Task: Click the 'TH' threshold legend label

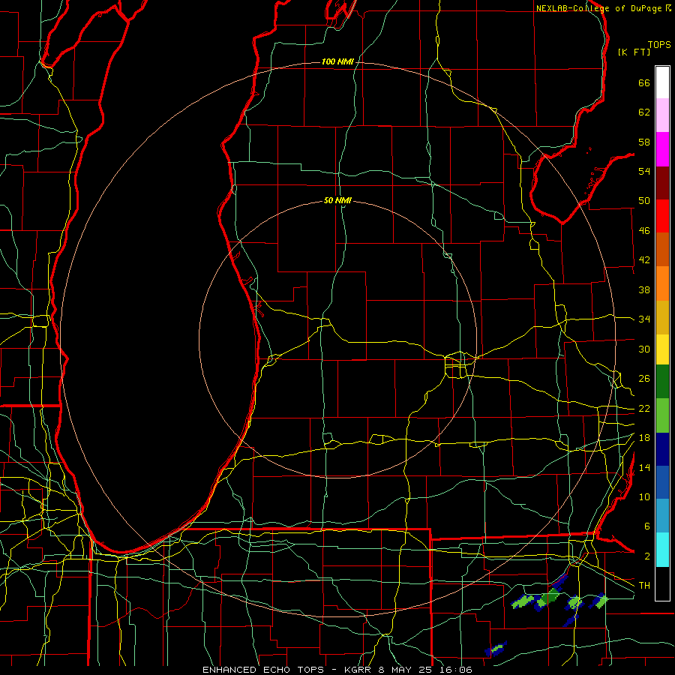Action: (644, 586)
